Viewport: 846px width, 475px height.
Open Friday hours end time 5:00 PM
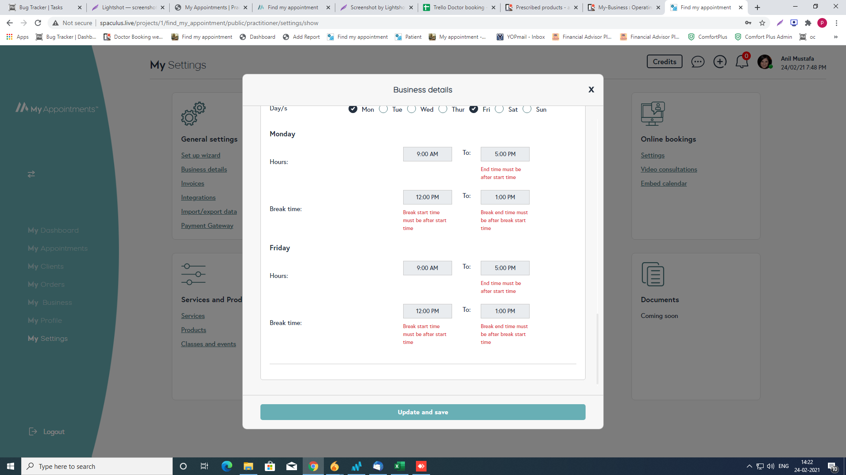click(505, 268)
